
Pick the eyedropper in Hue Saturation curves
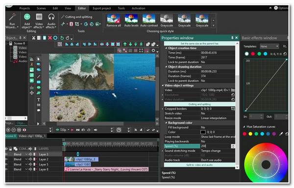(x=281, y=134)
